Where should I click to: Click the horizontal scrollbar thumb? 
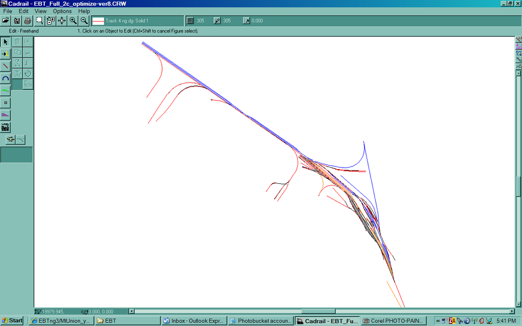coord(318,311)
